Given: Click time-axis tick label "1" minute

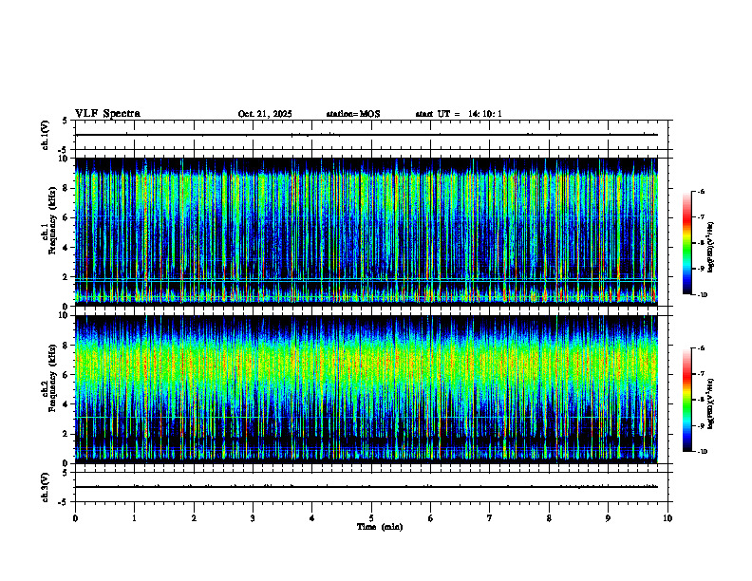Looking at the screenshot, I should (x=134, y=518).
